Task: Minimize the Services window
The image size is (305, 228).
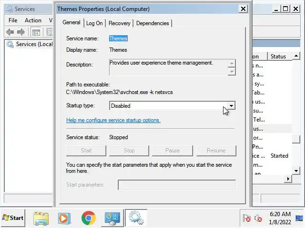Action: (x=276, y=9)
